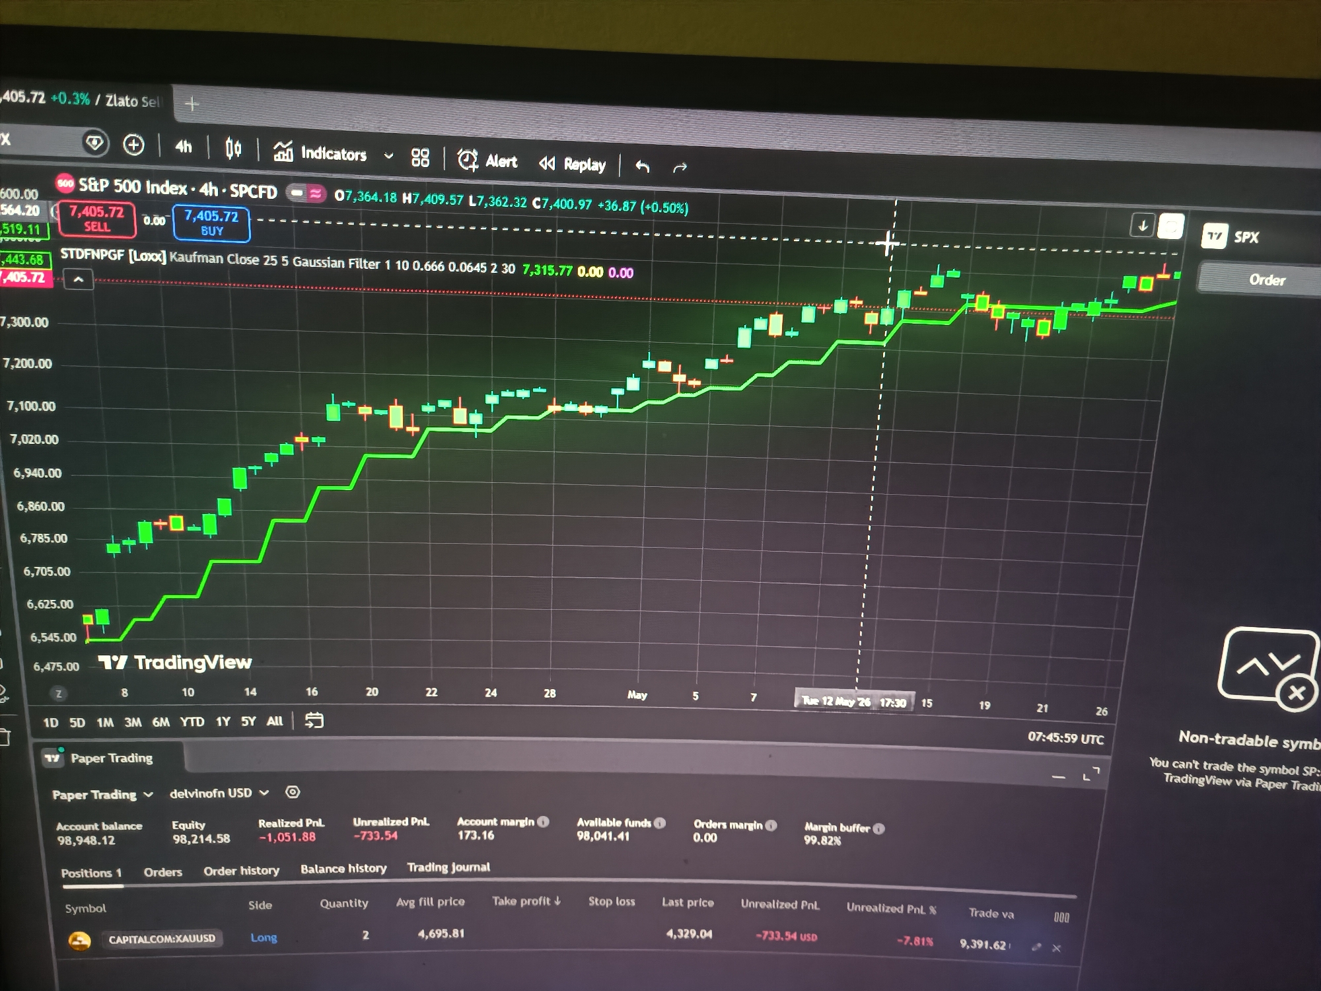The image size is (1321, 991).
Task: Jump to latest bar with down arrow
Action: 1142,225
